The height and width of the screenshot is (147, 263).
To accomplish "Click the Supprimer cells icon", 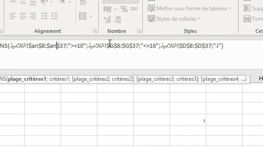I will pyautogui.click(x=247, y=8).
